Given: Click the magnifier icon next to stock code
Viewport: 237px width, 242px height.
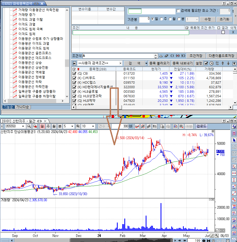Looking at the screenshot, I should [29, 126].
